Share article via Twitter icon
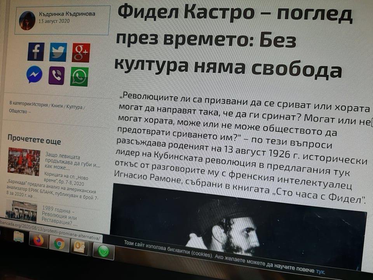This screenshot has width=373, height=280. coord(58,52)
